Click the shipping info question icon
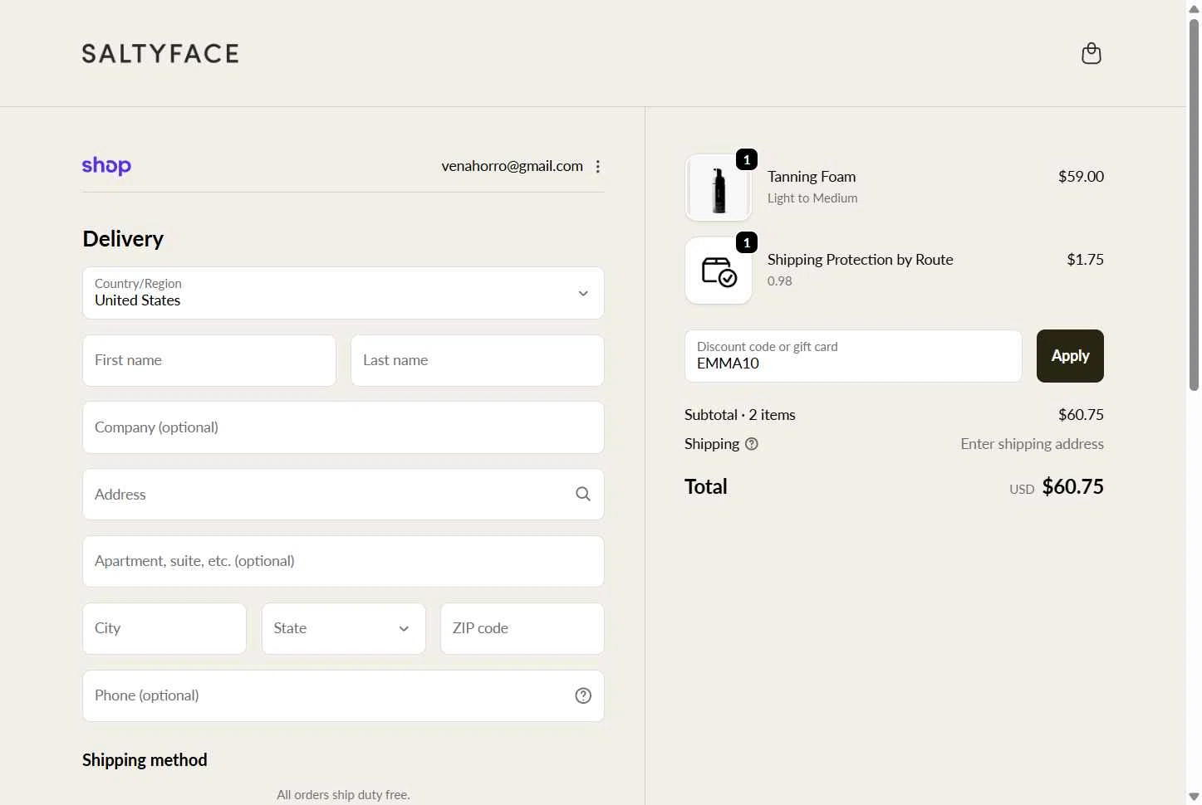Image resolution: width=1202 pixels, height=805 pixels. pos(752,444)
